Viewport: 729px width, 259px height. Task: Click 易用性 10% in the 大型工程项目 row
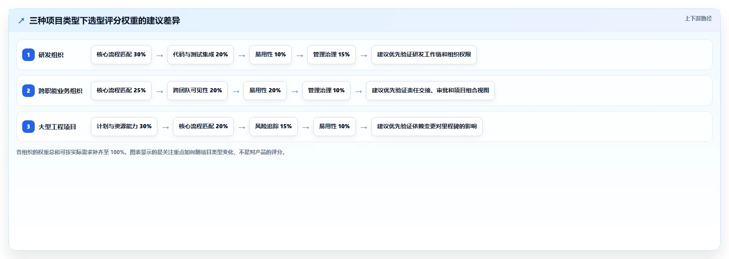(x=335, y=127)
